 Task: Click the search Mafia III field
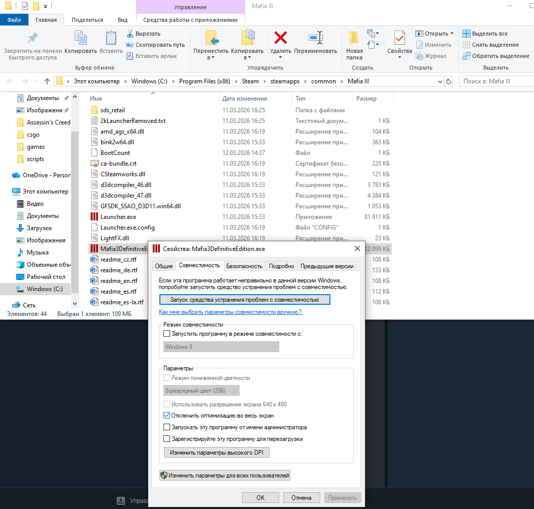pos(496,81)
